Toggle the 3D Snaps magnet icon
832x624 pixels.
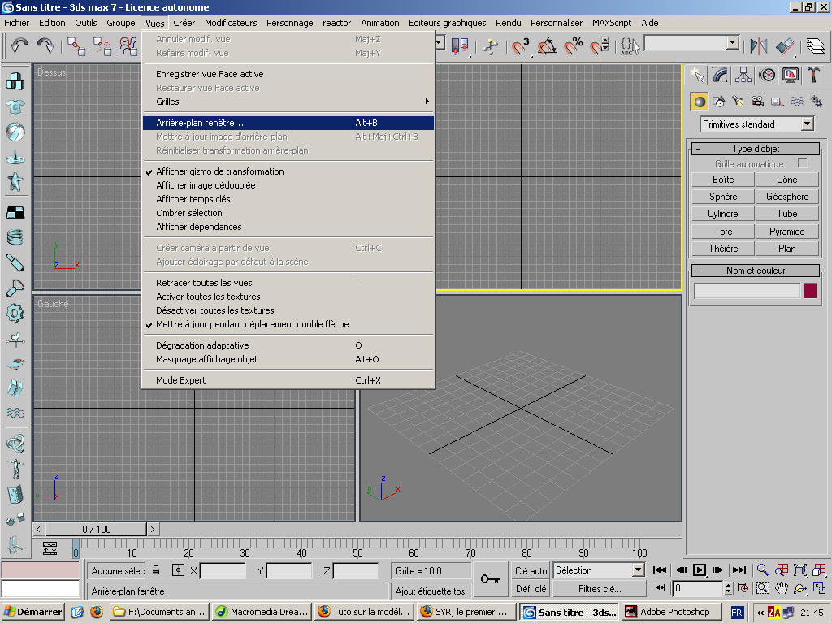520,46
